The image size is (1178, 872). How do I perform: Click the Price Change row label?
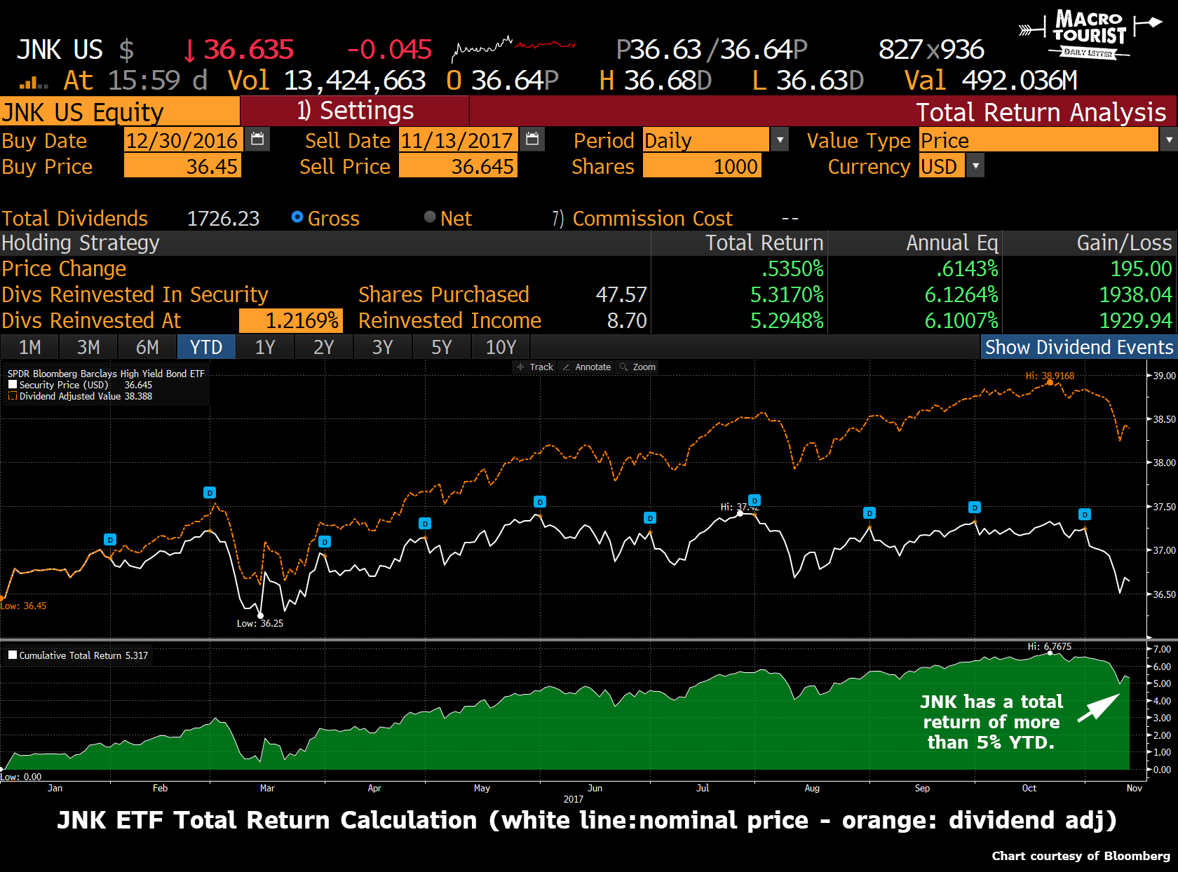coord(64,268)
